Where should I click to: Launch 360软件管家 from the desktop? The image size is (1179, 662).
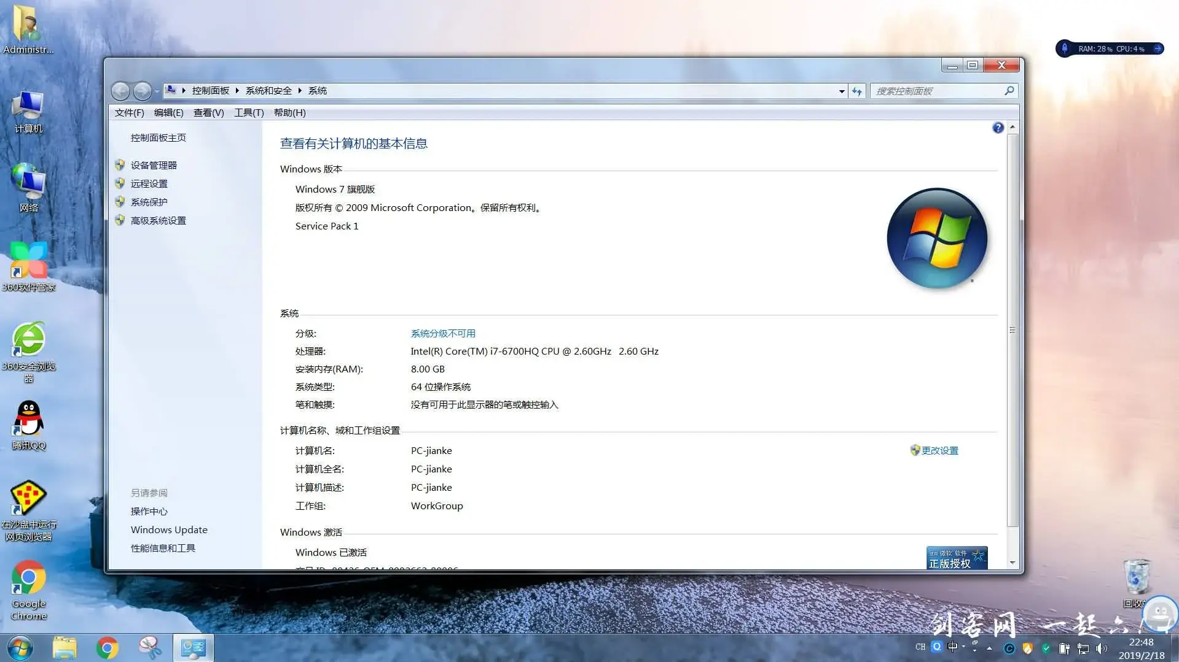pyautogui.click(x=28, y=267)
